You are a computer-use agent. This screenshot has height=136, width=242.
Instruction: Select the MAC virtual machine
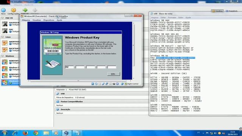11,31
